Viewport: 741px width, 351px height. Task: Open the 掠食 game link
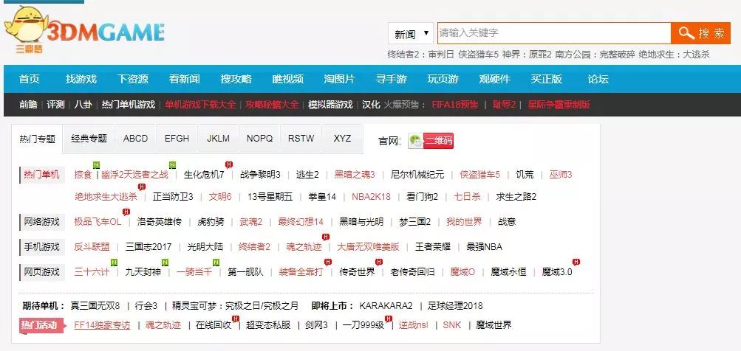pos(83,175)
